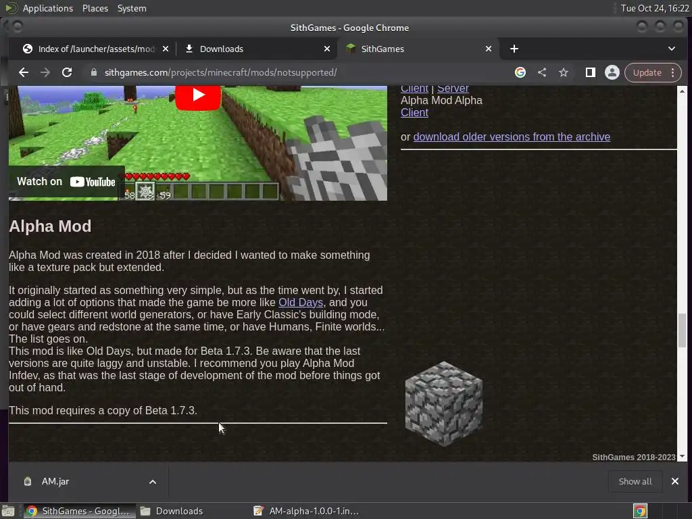The width and height of the screenshot is (692, 519).
Task: Play the YouTube video
Action: (198, 96)
